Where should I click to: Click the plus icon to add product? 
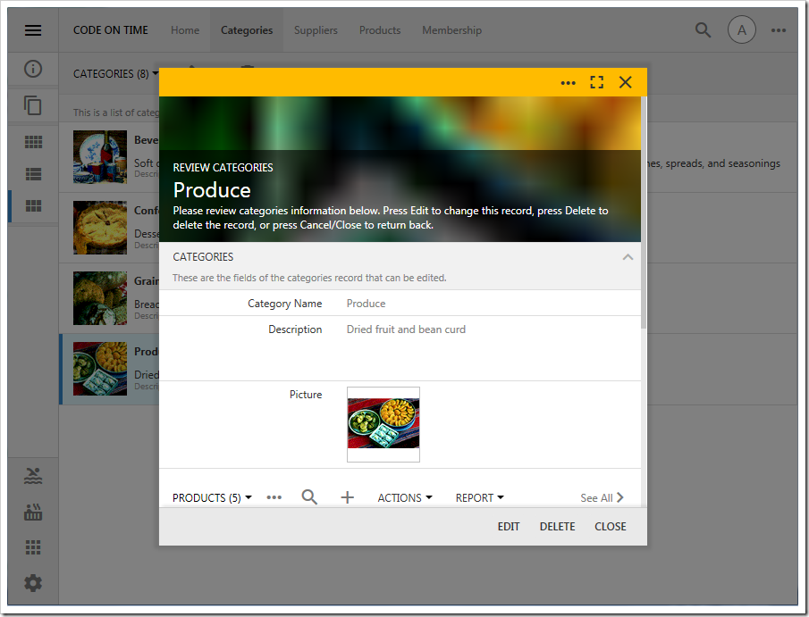coord(348,497)
